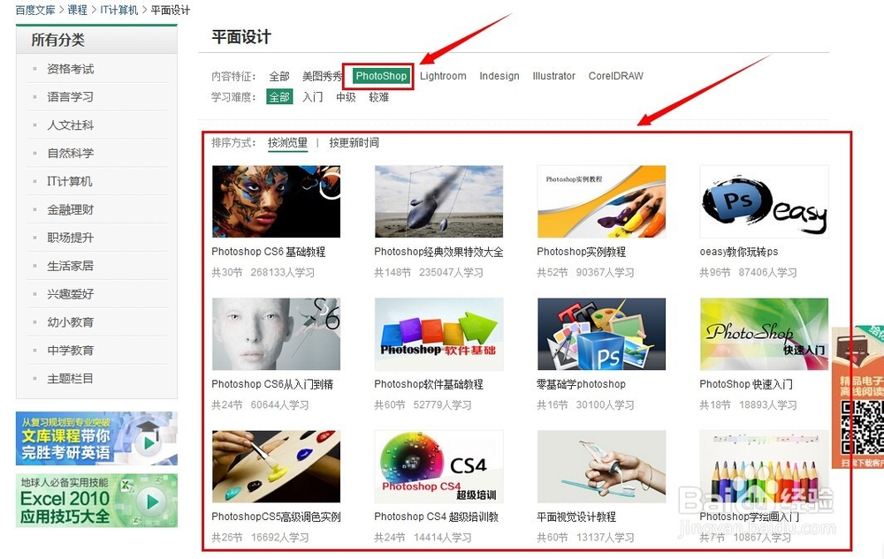The width and height of the screenshot is (884, 559).
Task: Click Photoshop经典效果特效大全 title link
Action: pos(438,252)
